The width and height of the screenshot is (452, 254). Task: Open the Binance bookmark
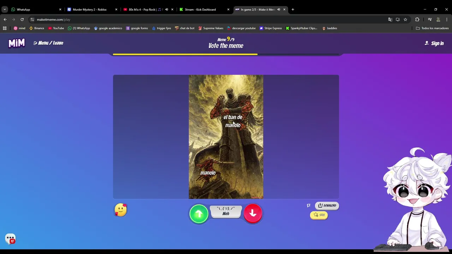pyautogui.click(x=37, y=28)
